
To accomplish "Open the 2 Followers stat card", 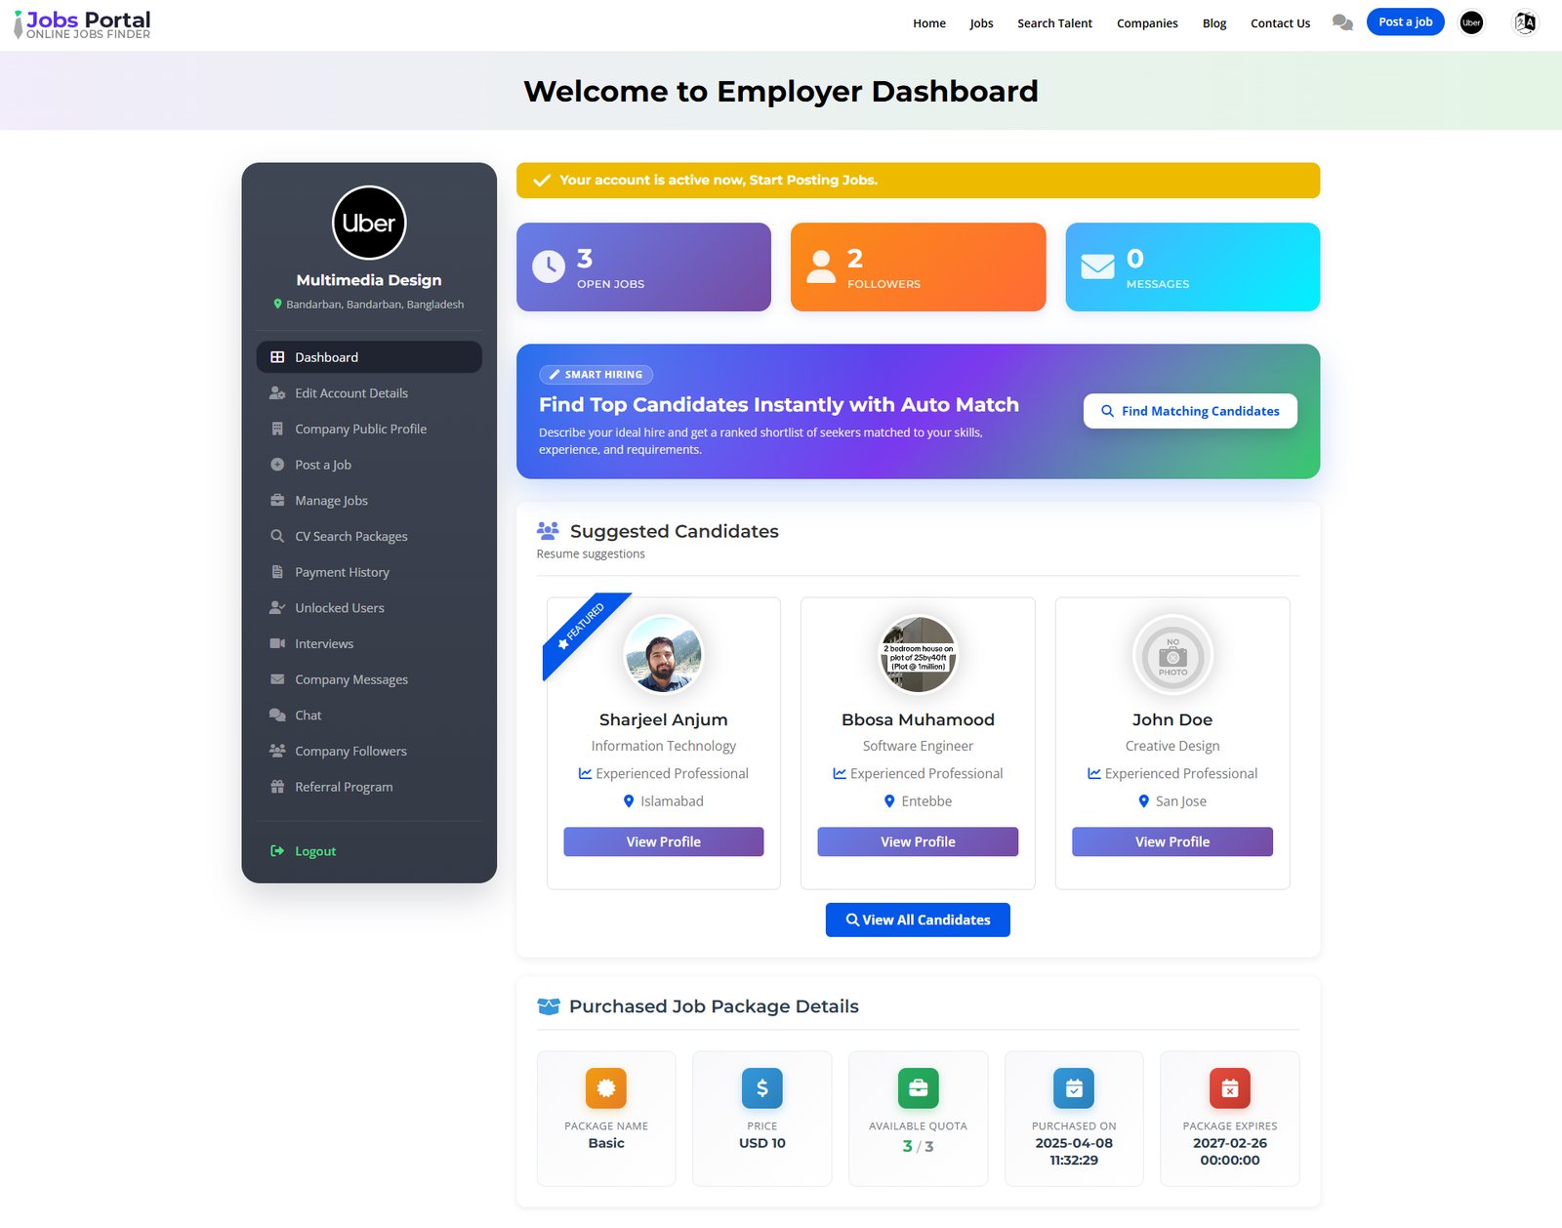I will (x=918, y=266).
